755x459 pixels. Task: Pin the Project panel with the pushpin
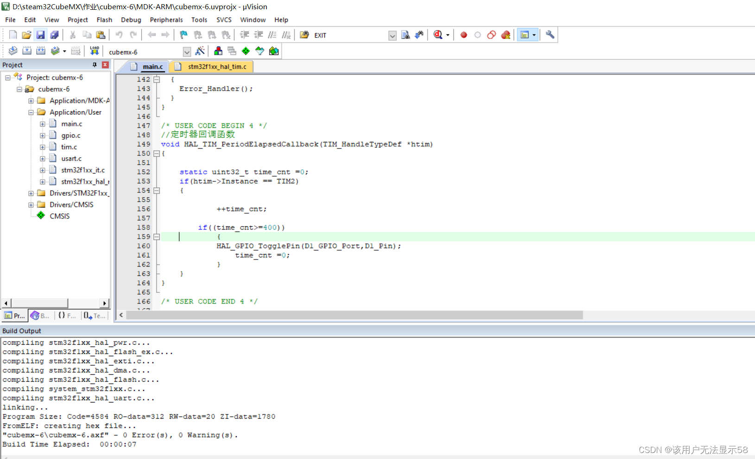tap(94, 65)
